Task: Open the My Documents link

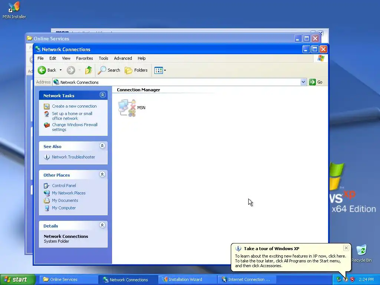Action: coord(65,201)
